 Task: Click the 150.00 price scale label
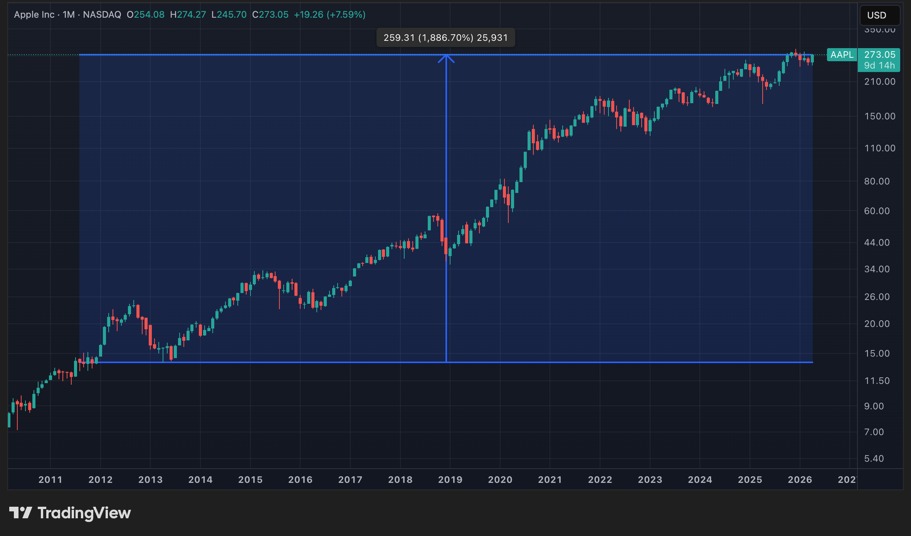(x=879, y=116)
